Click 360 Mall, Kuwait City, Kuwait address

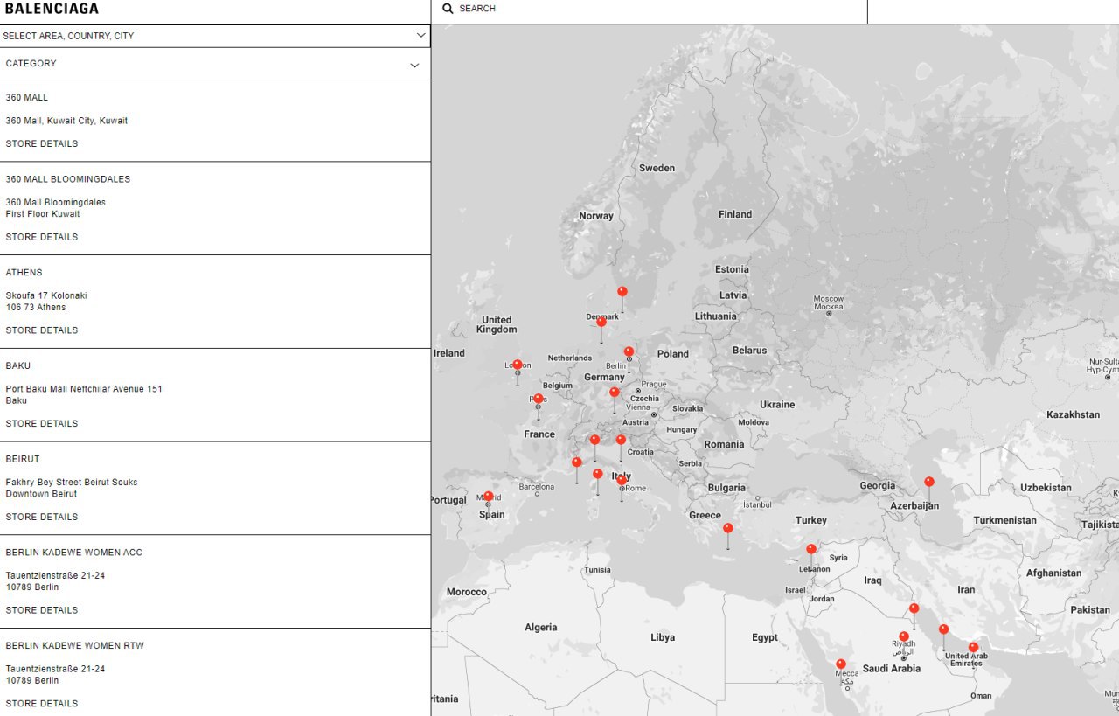(66, 121)
